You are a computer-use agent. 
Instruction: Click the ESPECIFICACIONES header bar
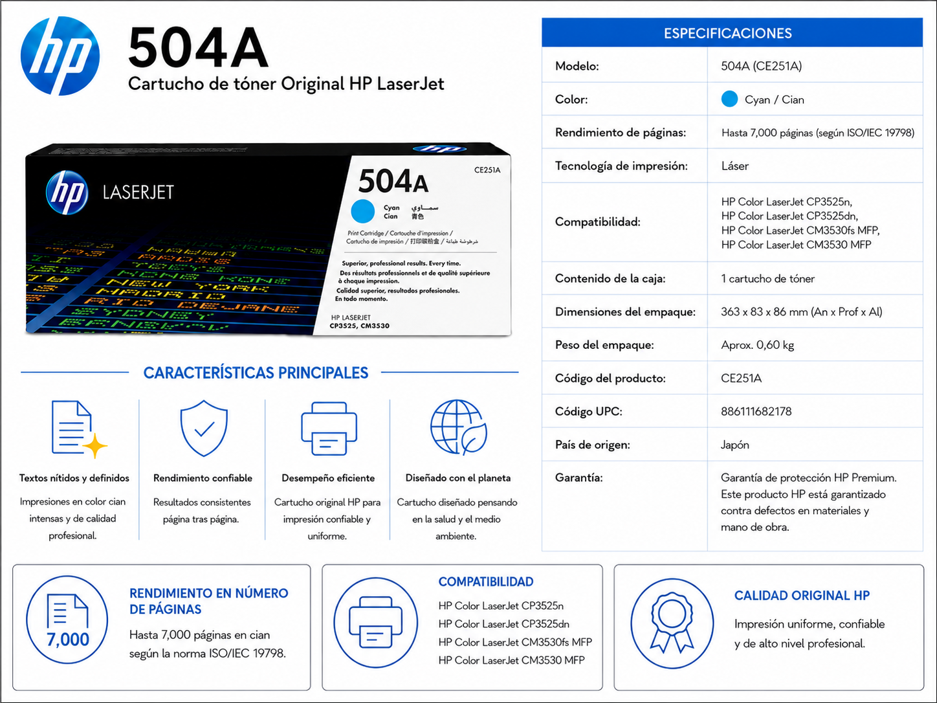pos(732,33)
